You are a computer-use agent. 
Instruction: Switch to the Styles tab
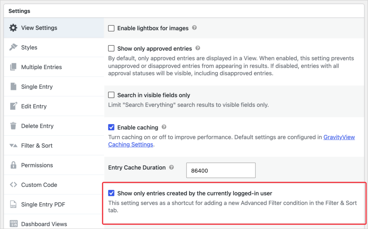[54, 47]
